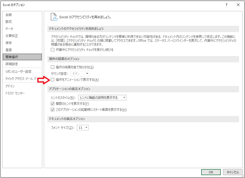This screenshot has height=178, width=245.
Task: Click the キャンセル button
Action: click(x=233, y=172)
